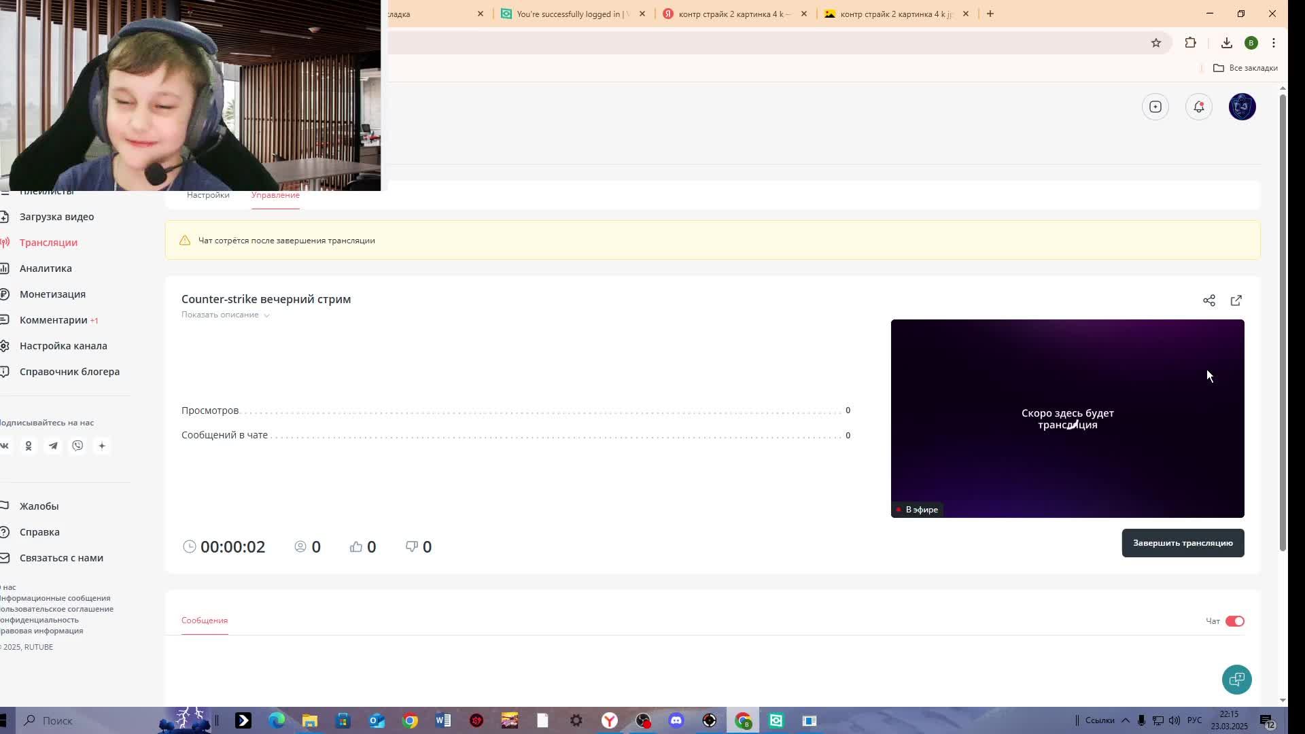Show hidden system tray icons chevron
The width and height of the screenshot is (1305, 734).
pos(1125,720)
